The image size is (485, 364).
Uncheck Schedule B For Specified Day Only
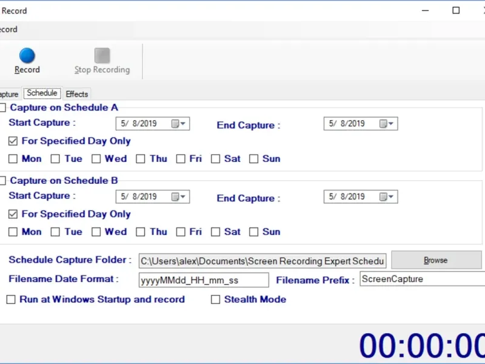[x=13, y=214]
